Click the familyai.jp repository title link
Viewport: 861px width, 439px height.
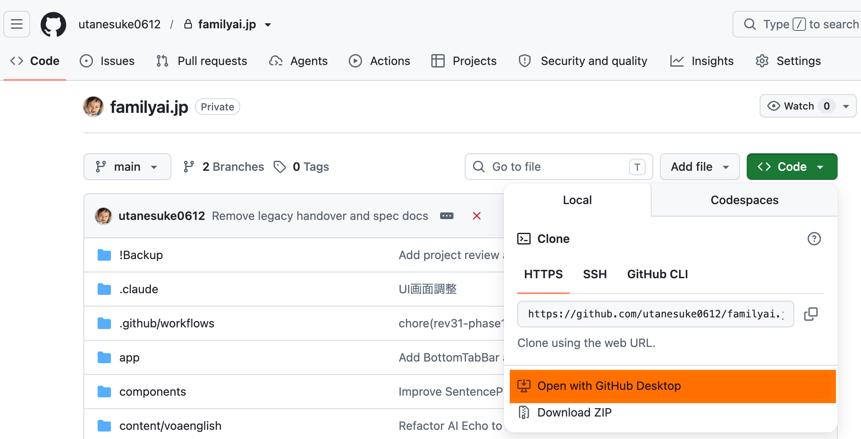tap(149, 107)
